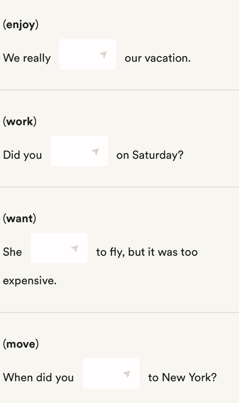Focus the blank after 'She'

coord(59,248)
